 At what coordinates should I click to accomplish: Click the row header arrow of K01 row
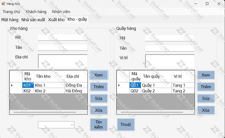(16, 85)
